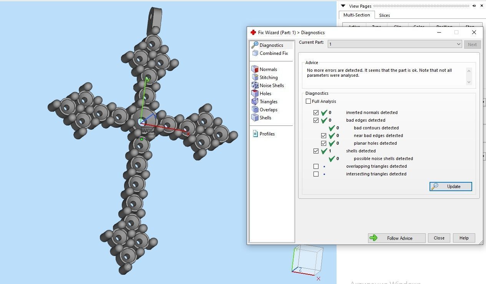Open the Holes repair page
Image resolution: width=486 pixels, height=284 pixels.
click(x=262, y=94)
